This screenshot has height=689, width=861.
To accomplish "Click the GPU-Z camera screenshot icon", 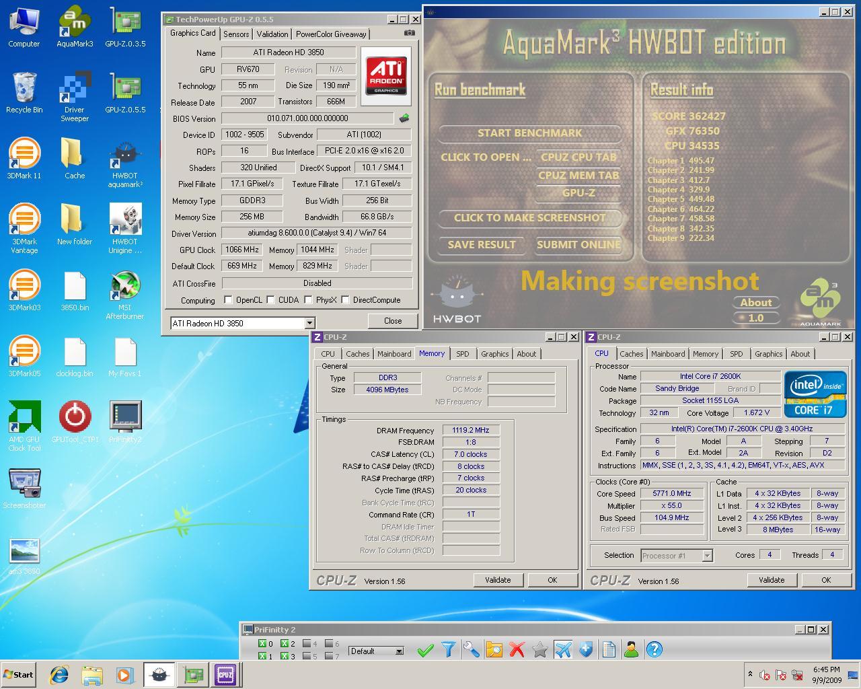I will pos(409,33).
